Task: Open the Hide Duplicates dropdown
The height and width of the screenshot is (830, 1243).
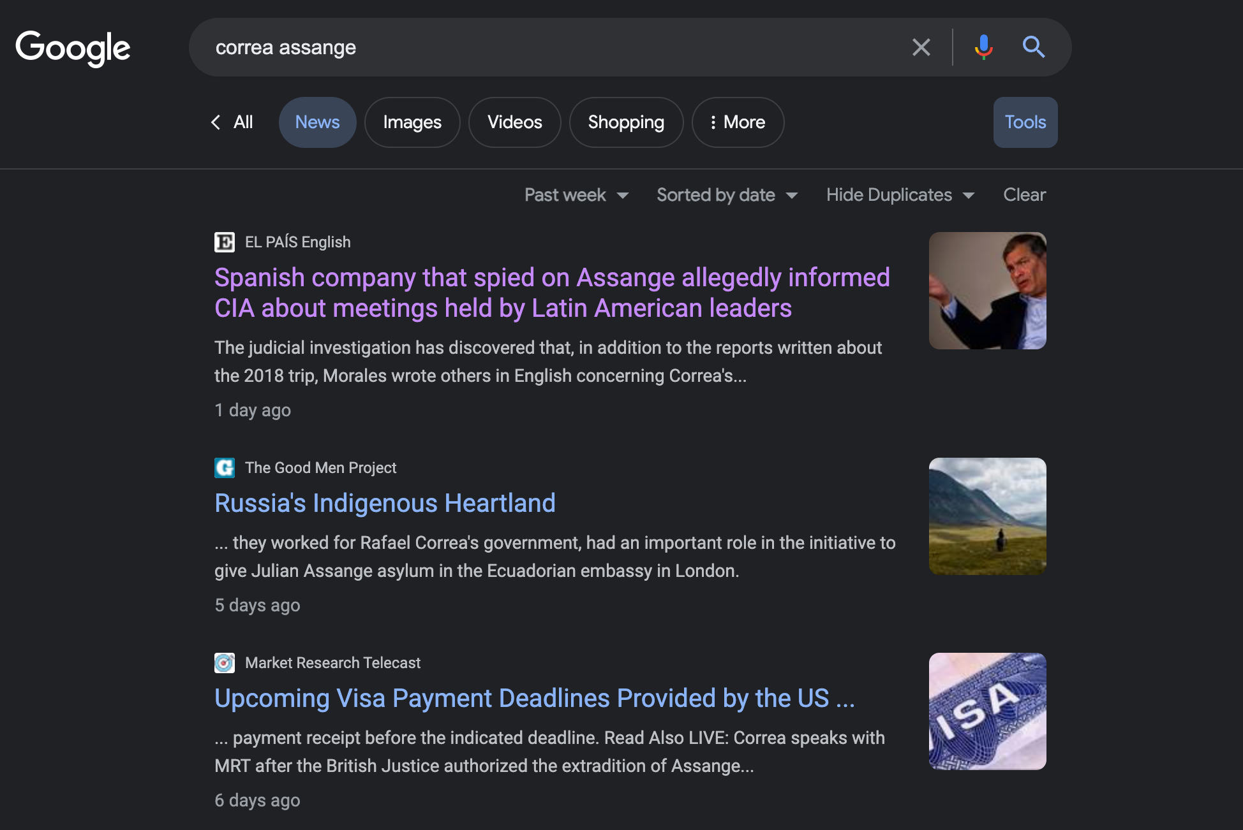Action: tap(900, 195)
